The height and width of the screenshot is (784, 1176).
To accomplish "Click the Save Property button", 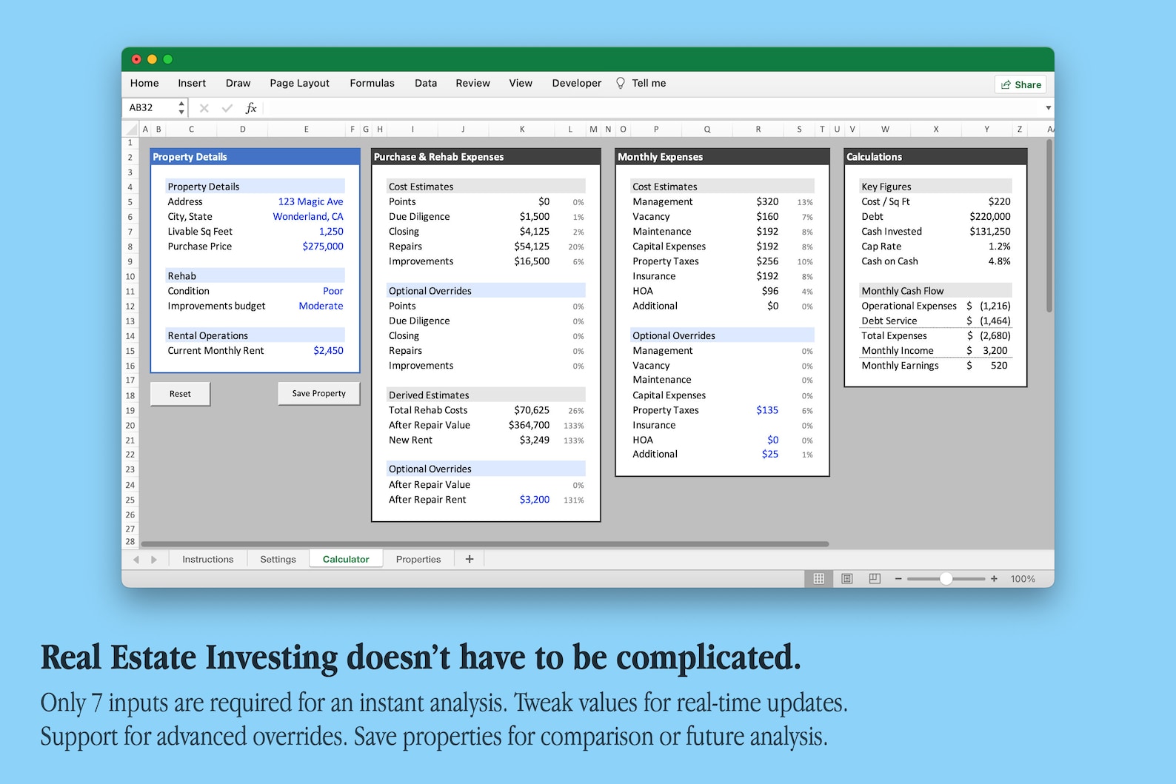I will (x=318, y=393).
